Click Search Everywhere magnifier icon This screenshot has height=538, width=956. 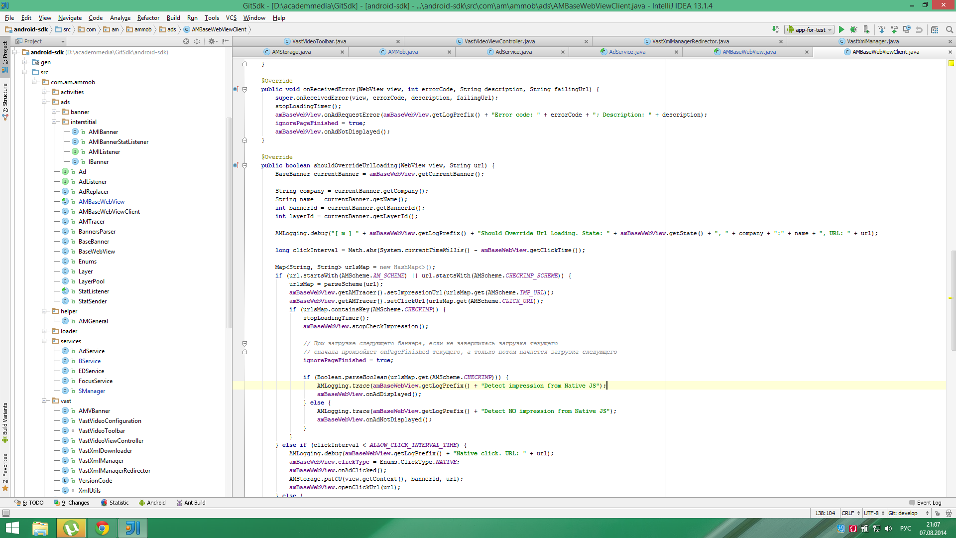click(949, 30)
